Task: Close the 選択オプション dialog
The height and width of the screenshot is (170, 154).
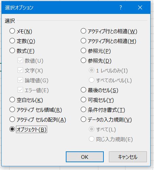Action: [140, 7]
